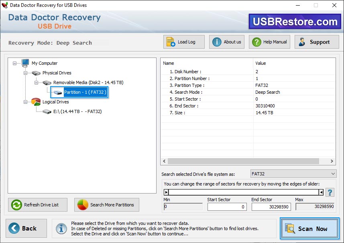This screenshot has height=243, width=344.
Task: Click the Help Manual question mark icon
Action: [256, 42]
